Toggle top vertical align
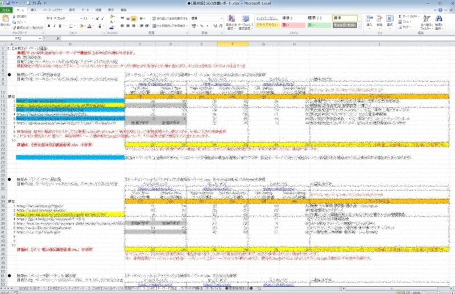This screenshot has height=294, width=455. (x=122, y=18)
